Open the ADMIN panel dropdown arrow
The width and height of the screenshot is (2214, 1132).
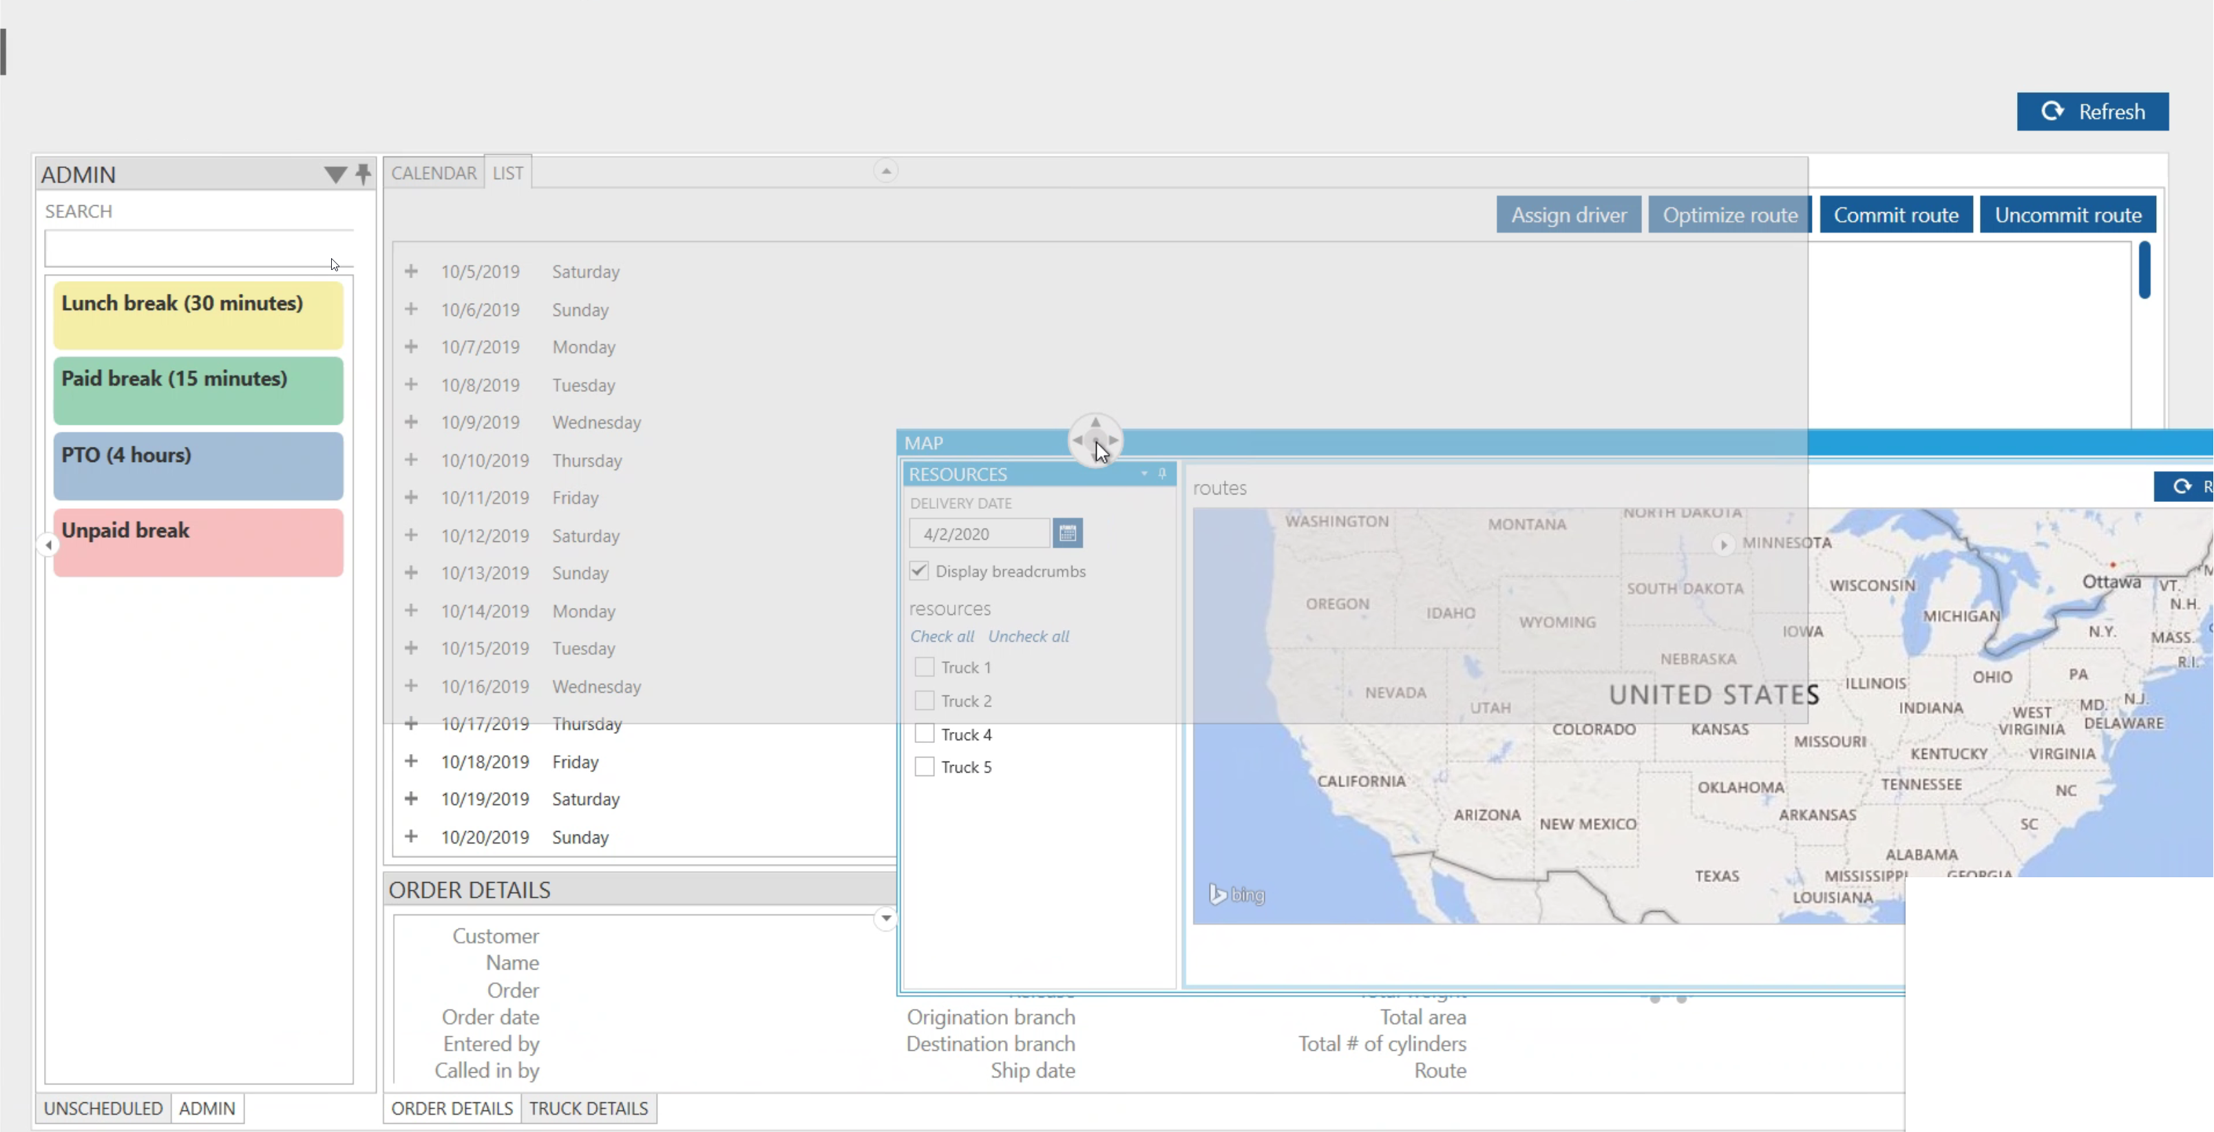click(335, 174)
